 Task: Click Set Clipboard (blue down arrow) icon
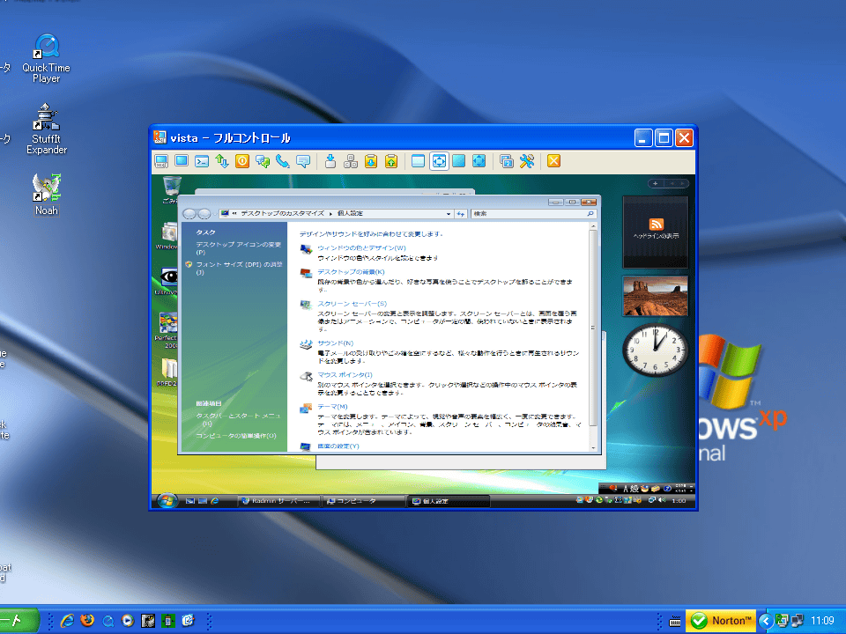pyautogui.click(x=371, y=161)
